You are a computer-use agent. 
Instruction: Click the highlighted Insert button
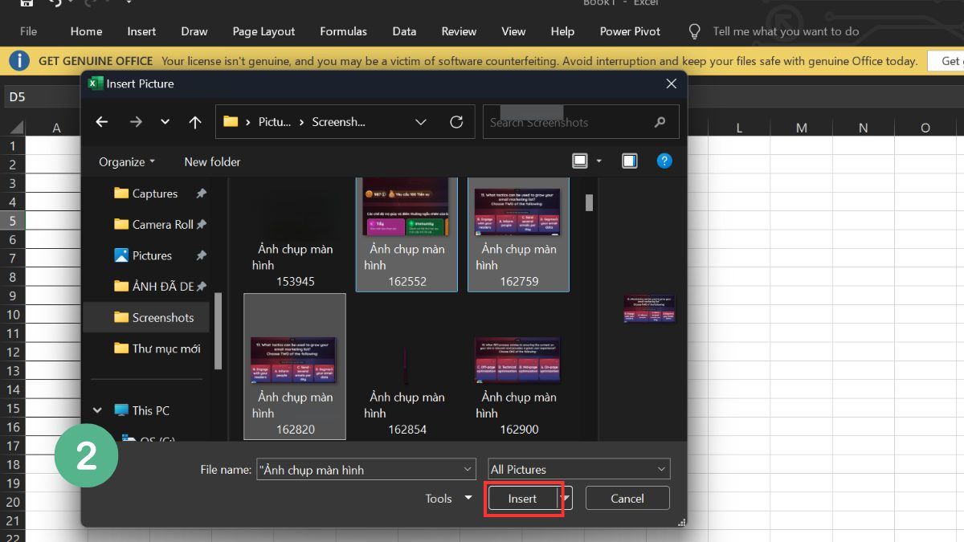[x=523, y=498]
